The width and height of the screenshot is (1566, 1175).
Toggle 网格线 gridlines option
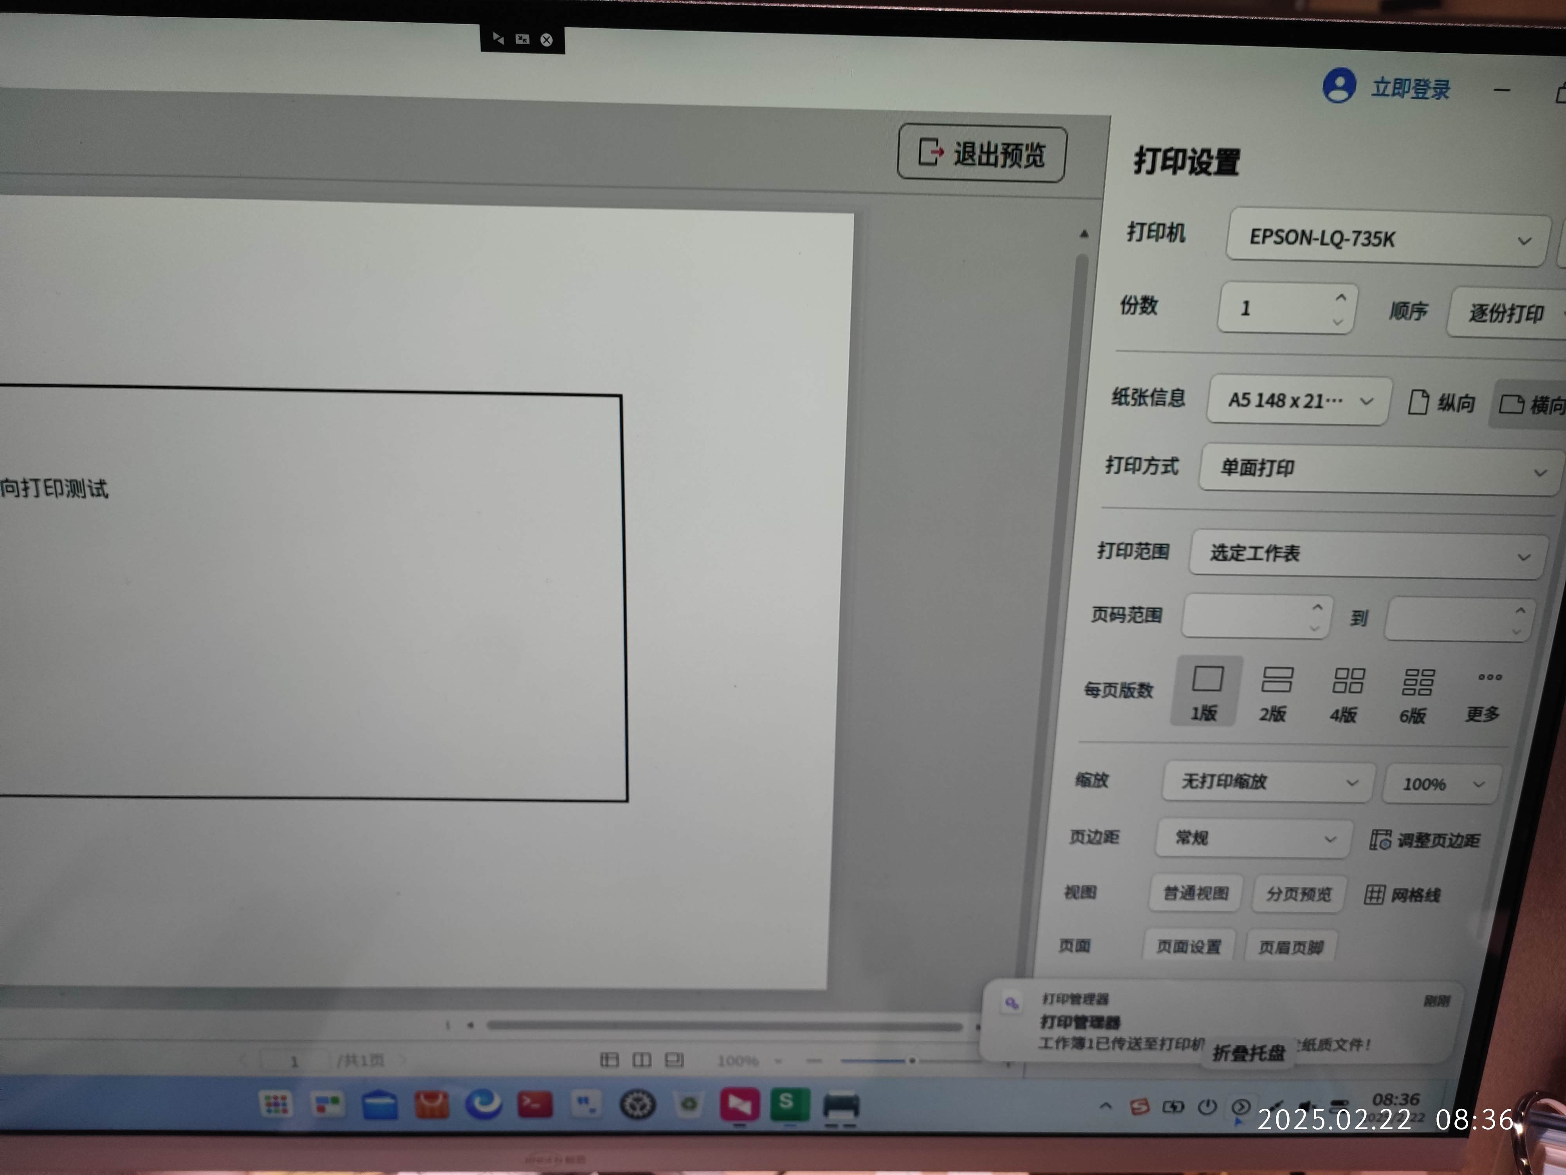click(1402, 895)
